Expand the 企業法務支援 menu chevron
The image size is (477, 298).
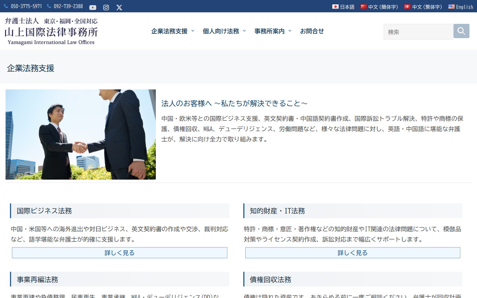[x=193, y=31]
